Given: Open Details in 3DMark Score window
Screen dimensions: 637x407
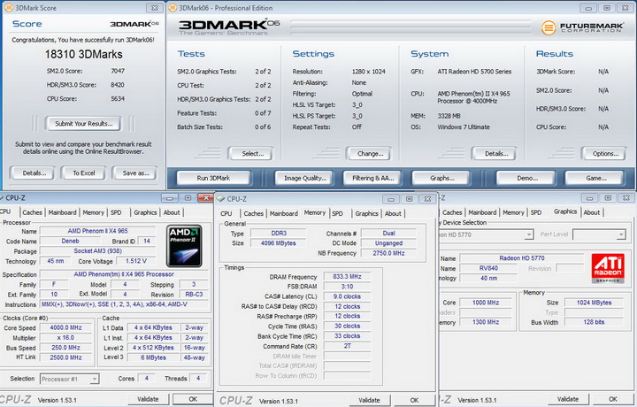Looking at the screenshot, I should [x=35, y=173].
